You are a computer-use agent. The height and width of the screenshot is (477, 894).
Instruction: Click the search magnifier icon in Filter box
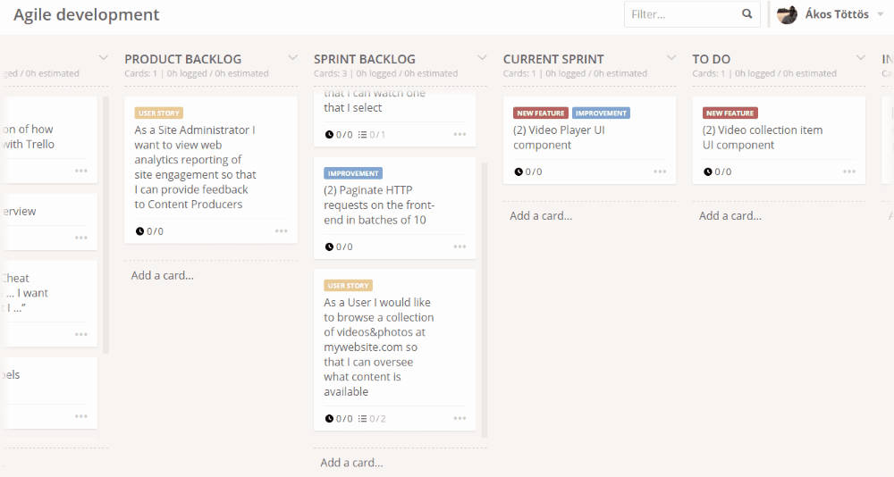[x=746, y=14]
